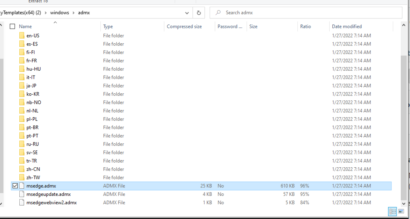410x219 pixels.
Task: Select the pt-BR folder name
Action: pos(33,127)
